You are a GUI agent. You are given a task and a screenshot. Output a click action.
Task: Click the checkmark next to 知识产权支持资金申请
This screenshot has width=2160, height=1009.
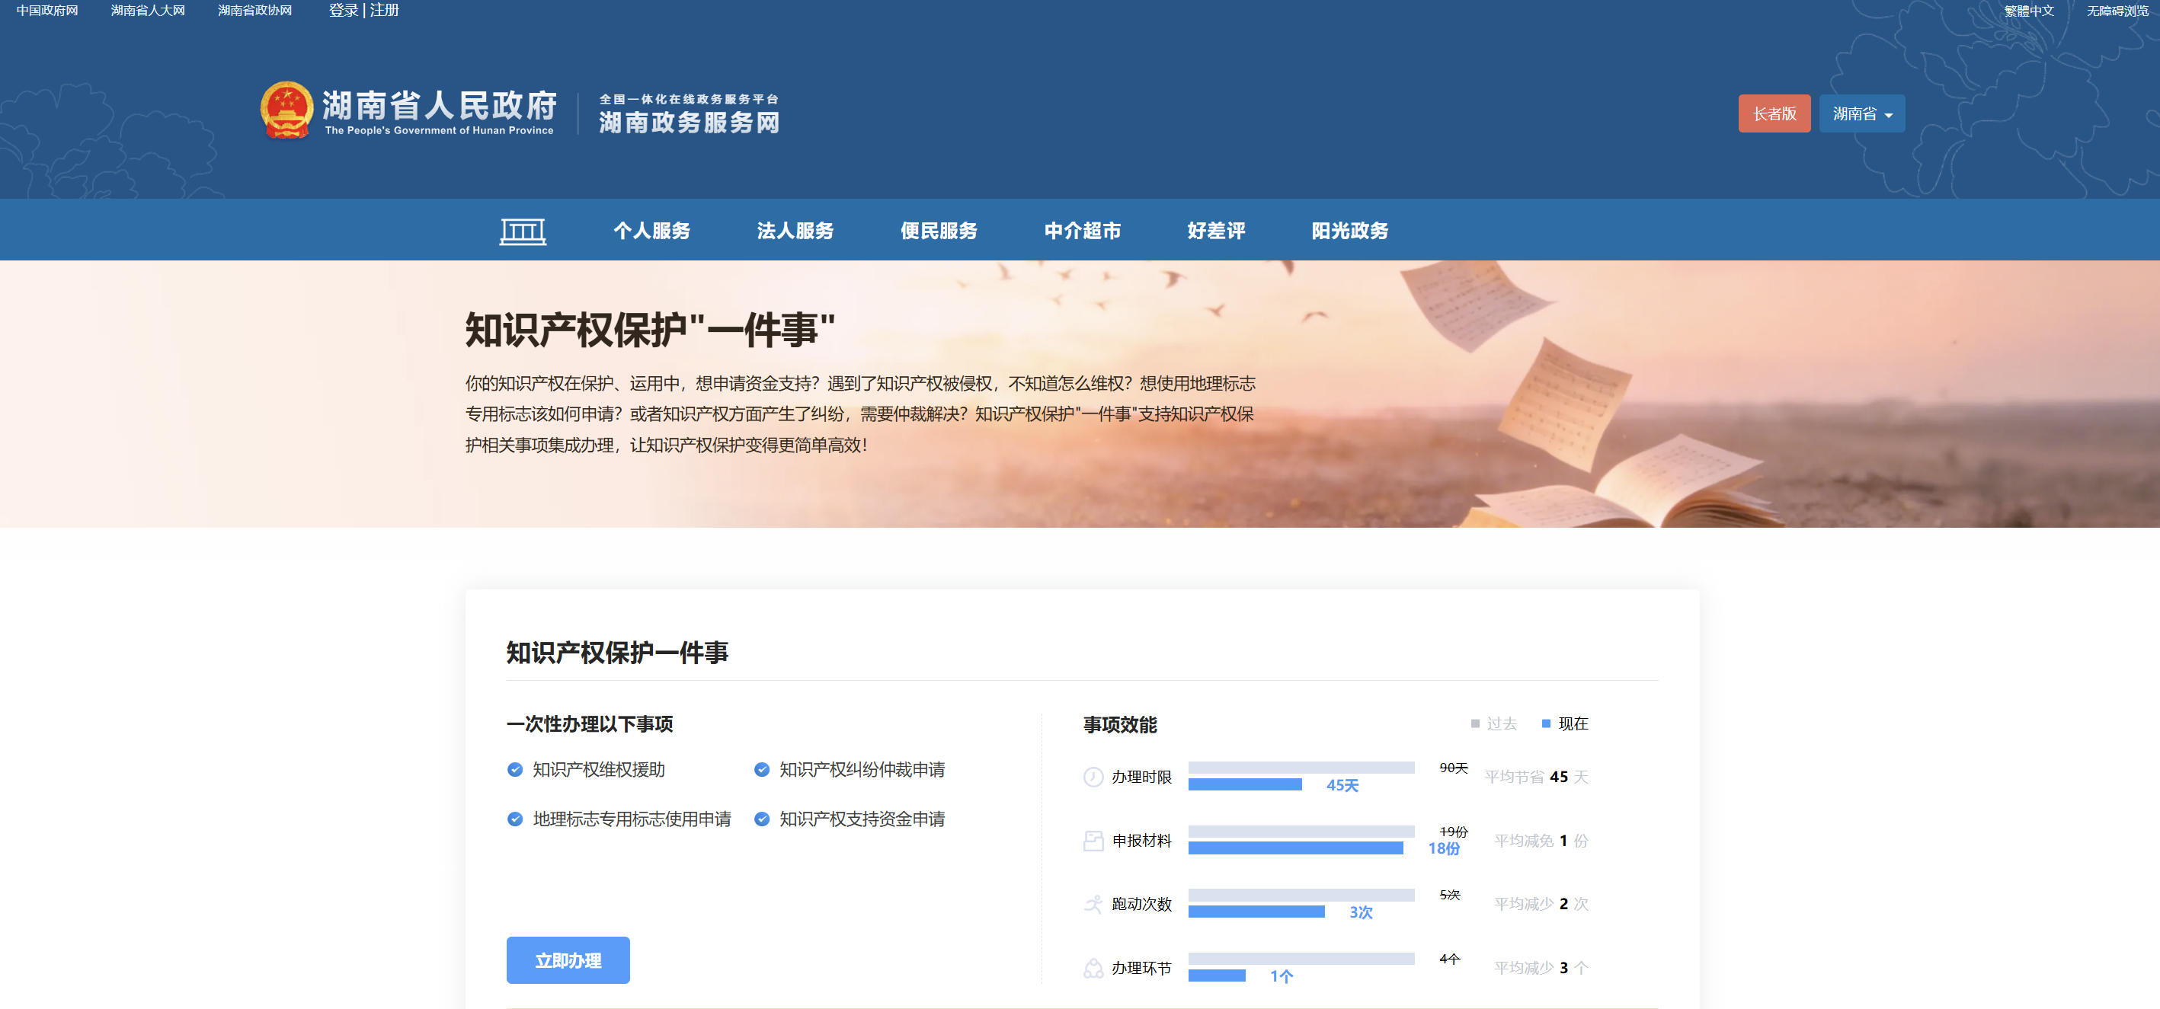pos(761,819)
